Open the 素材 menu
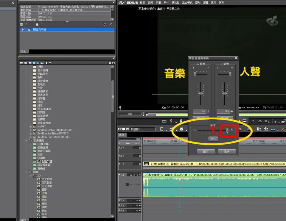Screen dimensions: 286x221 tap(166, 3)
